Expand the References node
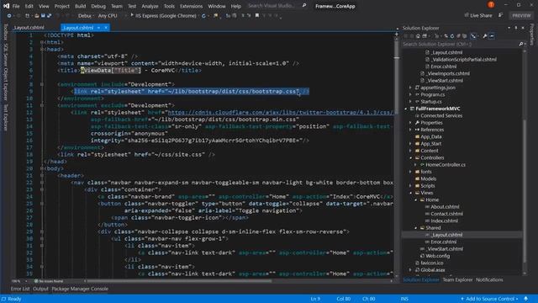This screenshot has height=303, width=538. 410,130
